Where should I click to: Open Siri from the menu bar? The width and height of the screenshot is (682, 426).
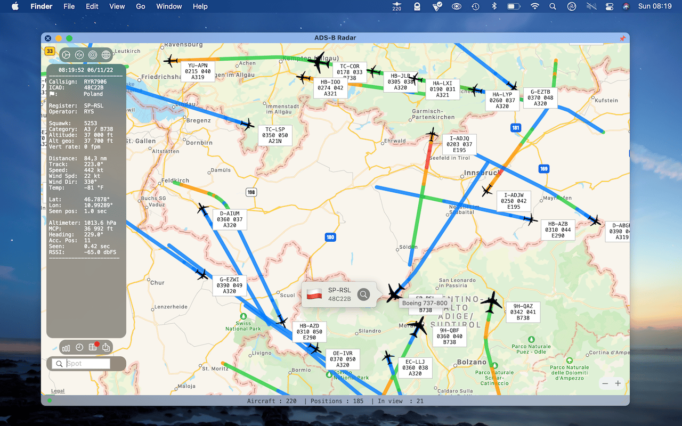(x=626, y=6)
